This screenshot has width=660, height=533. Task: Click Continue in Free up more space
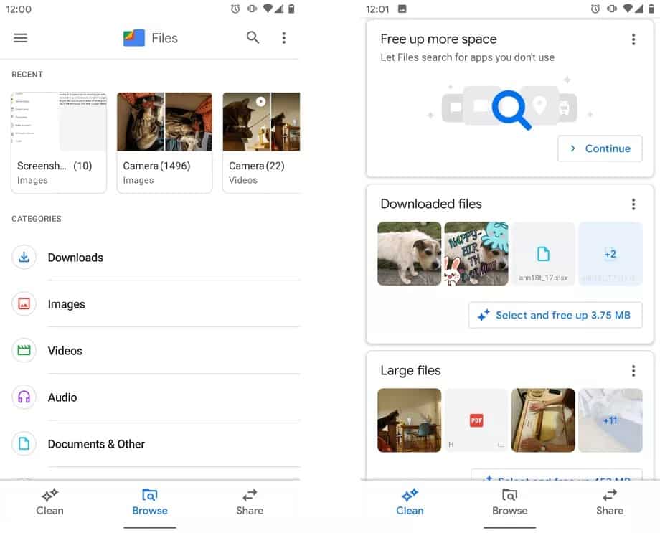(x=600, y=148)
